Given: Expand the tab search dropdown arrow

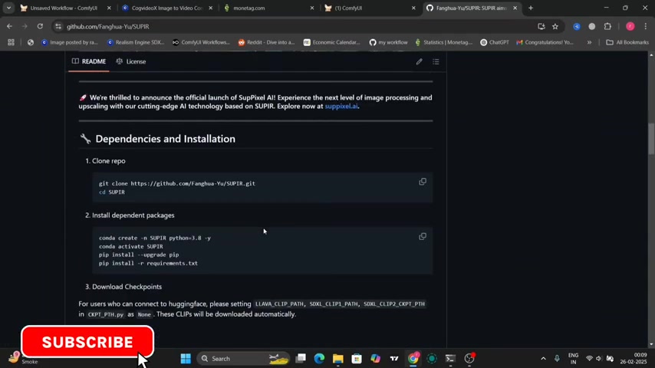Looking at the screenshot, I should pyautogui.click(x=8, y=8).
